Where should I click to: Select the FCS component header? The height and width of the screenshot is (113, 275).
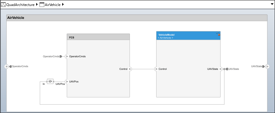point(98,37)
